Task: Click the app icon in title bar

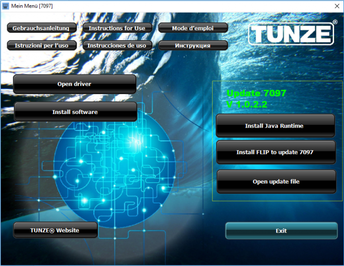Action: tap(6, 6)
